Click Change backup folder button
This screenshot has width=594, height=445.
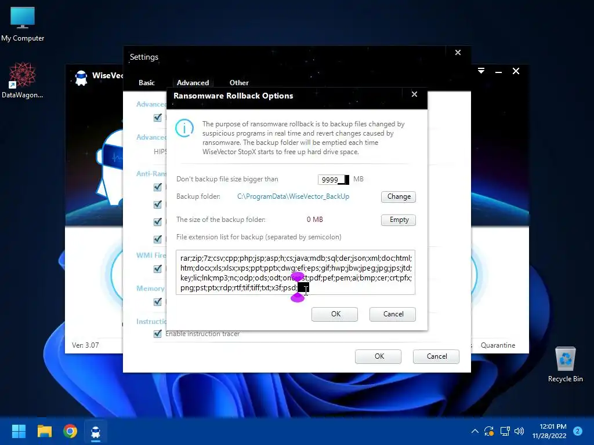click(x=399, y=197)
